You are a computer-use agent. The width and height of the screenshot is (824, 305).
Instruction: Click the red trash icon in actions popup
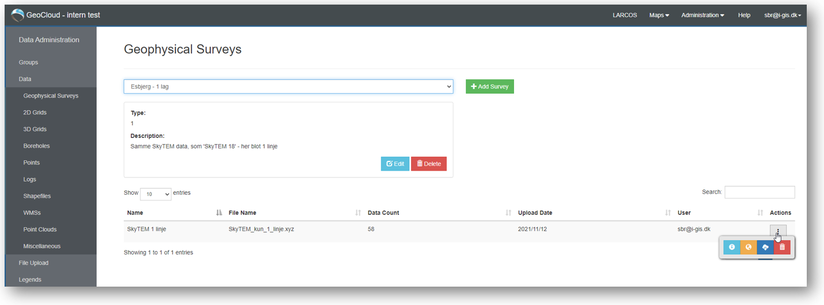(782, 247)
